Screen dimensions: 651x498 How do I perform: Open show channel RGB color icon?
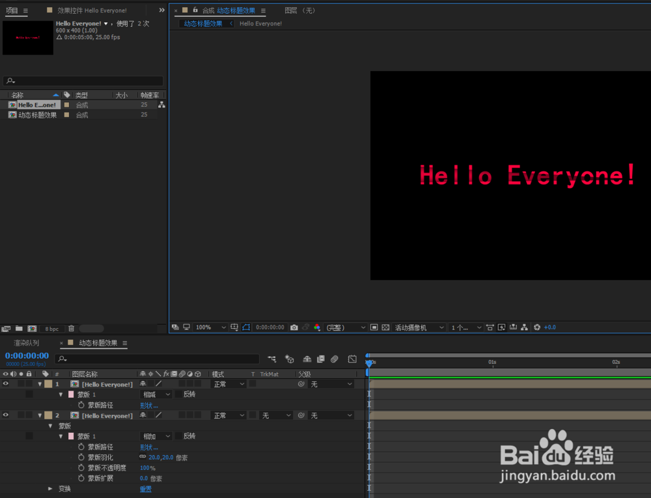tap(317, 327)
